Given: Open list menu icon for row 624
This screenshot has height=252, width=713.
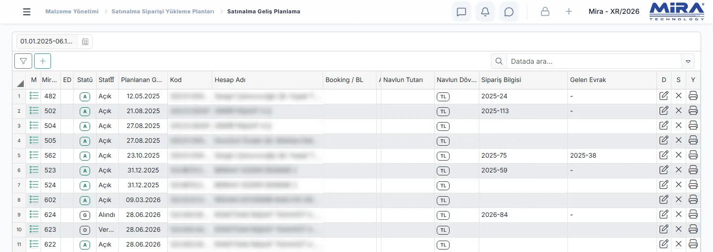Looking at the screenshot, I should point(34,214).
